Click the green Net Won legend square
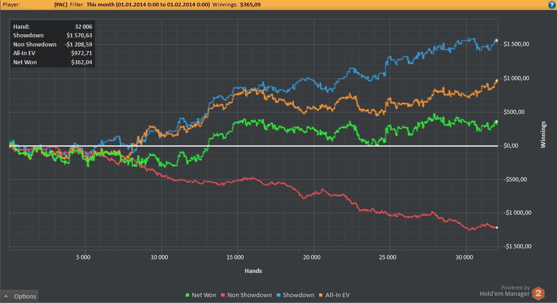Screen dimensions: 557x303 188,295
